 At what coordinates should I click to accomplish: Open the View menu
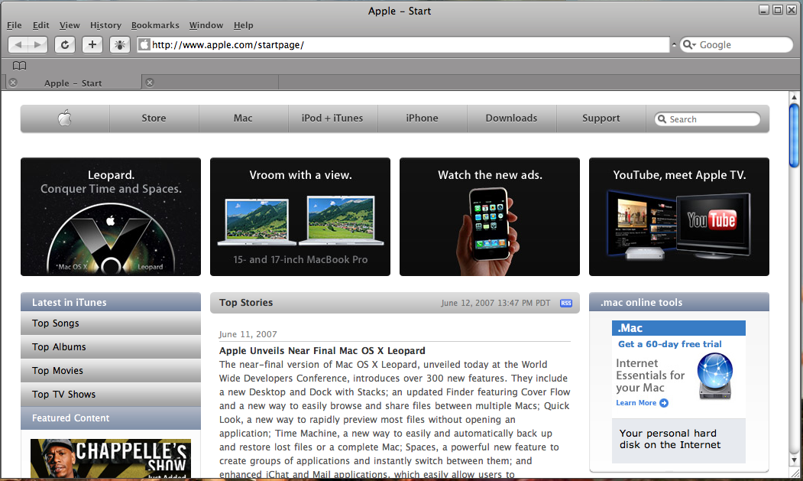point(70,25)
